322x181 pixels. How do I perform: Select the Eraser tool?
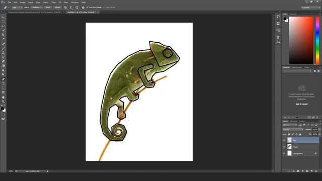coord(3,61)
